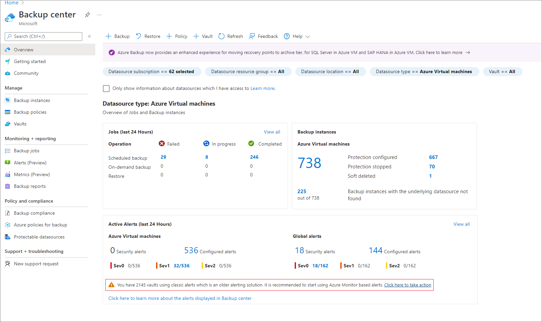
Task: Click the In progress sync icon
Action: click(x=206, y=144)
